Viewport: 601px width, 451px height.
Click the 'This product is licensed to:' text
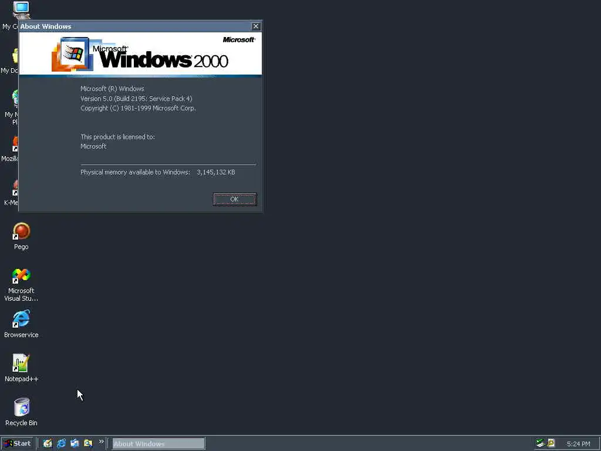(117, 136)
